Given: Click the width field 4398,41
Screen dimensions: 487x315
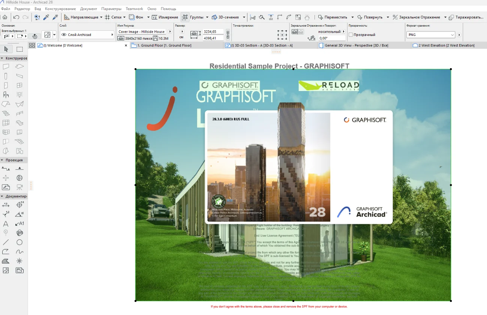Looking at the screenshot, I should (213, 38).
